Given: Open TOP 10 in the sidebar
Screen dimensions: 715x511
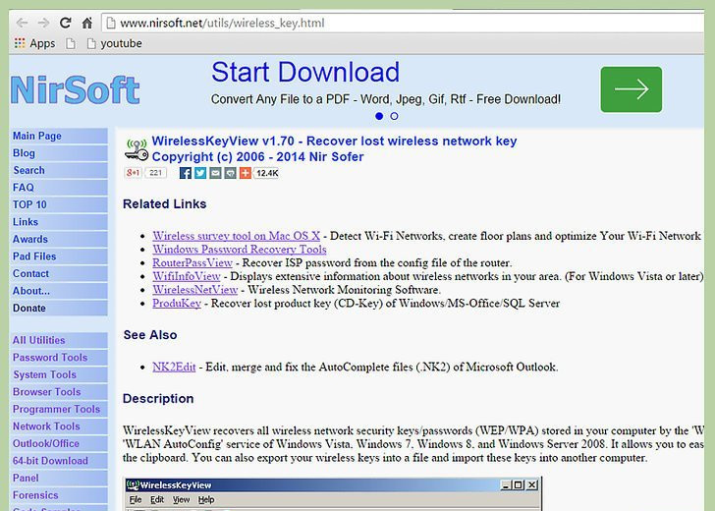Looking at the screenshot, I should point(59,204).
